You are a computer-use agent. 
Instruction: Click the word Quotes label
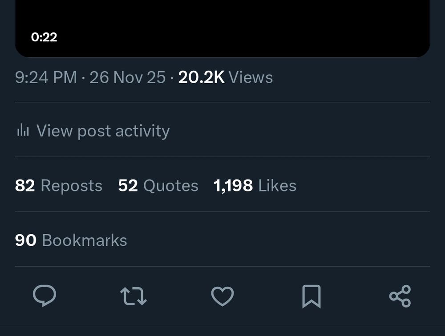tap(171, 185)
